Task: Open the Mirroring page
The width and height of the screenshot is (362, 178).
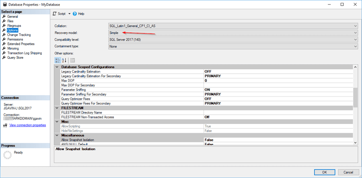Action: (x=13, y=49)
